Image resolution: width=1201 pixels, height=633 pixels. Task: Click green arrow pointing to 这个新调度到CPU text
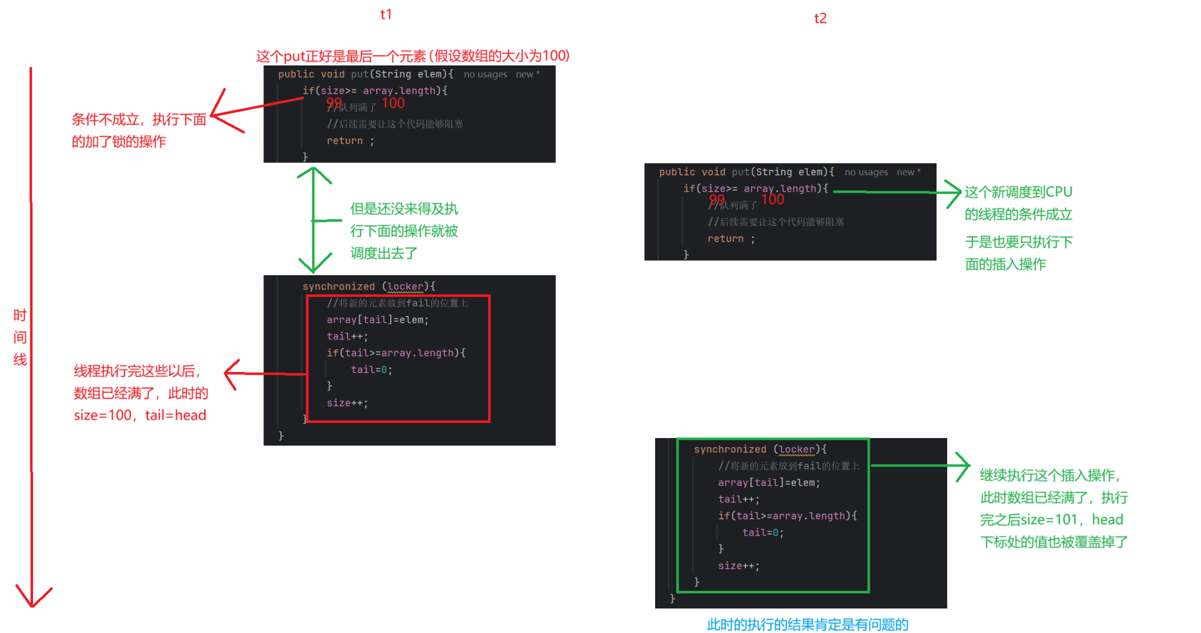pyautogui.click(x=897, y=192)
